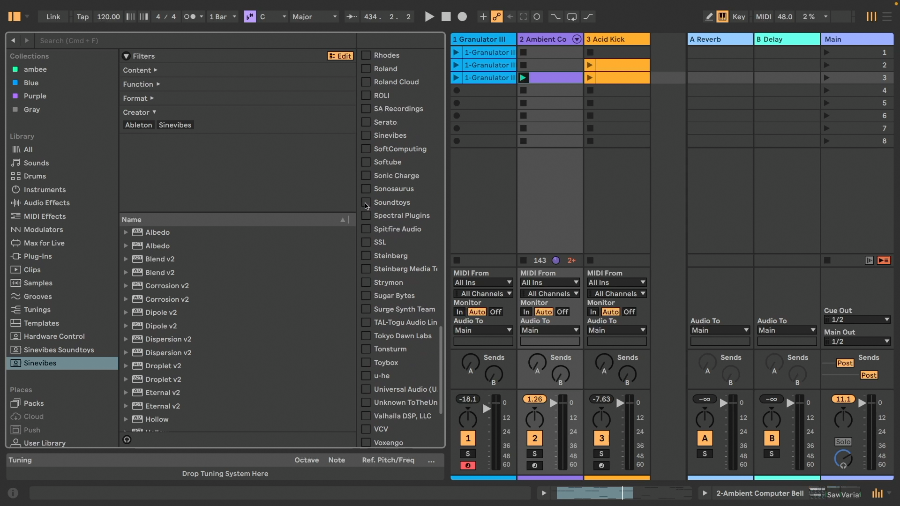Click the browser preview headphone icon
900x506 pixels.
[x=127, y=439]
